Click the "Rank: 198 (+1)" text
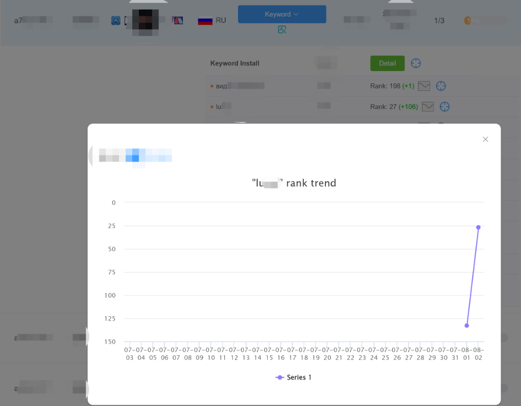This screenshot has width=521, height=406. coord(392,86)
